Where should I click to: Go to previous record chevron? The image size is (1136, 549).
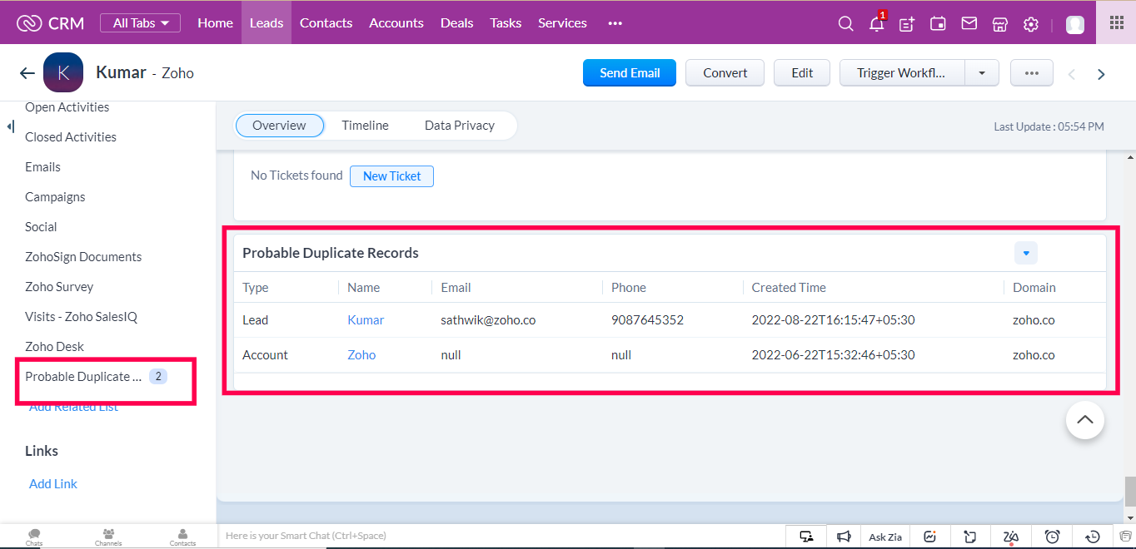point(1072,74)
